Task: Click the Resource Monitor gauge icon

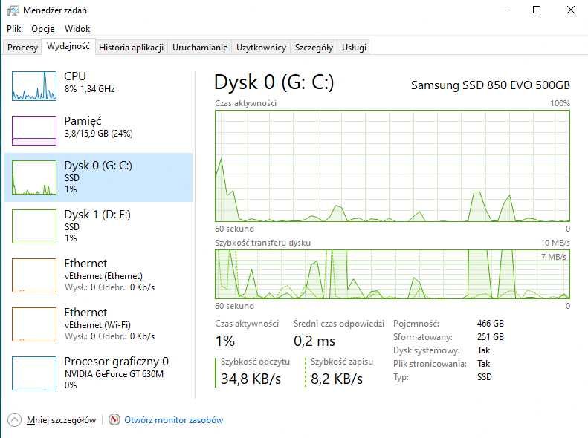Action: point(114,419)
